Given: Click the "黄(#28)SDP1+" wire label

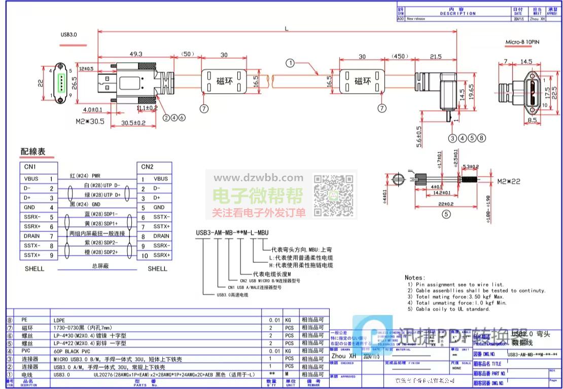Looking at the screenshot, I should pos(101,224).
